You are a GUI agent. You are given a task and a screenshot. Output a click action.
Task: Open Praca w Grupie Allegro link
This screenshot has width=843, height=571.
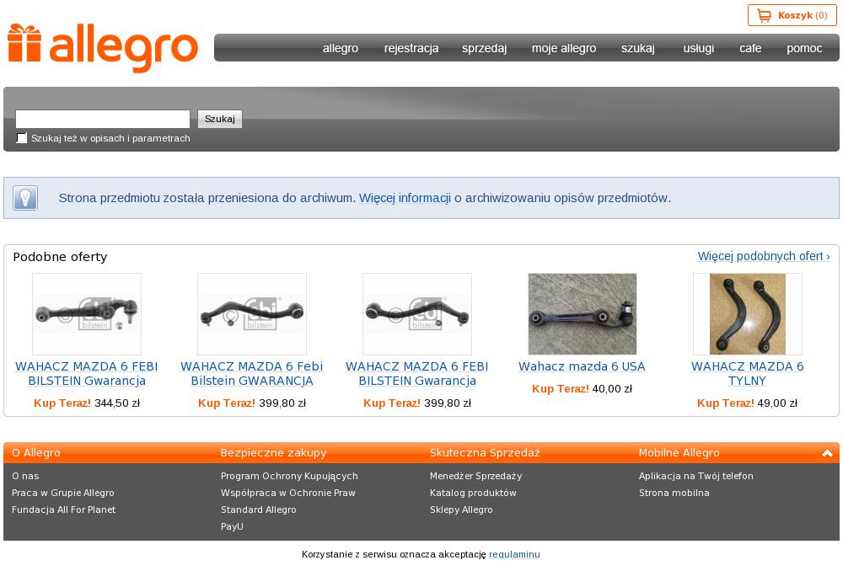pos(63,493)
